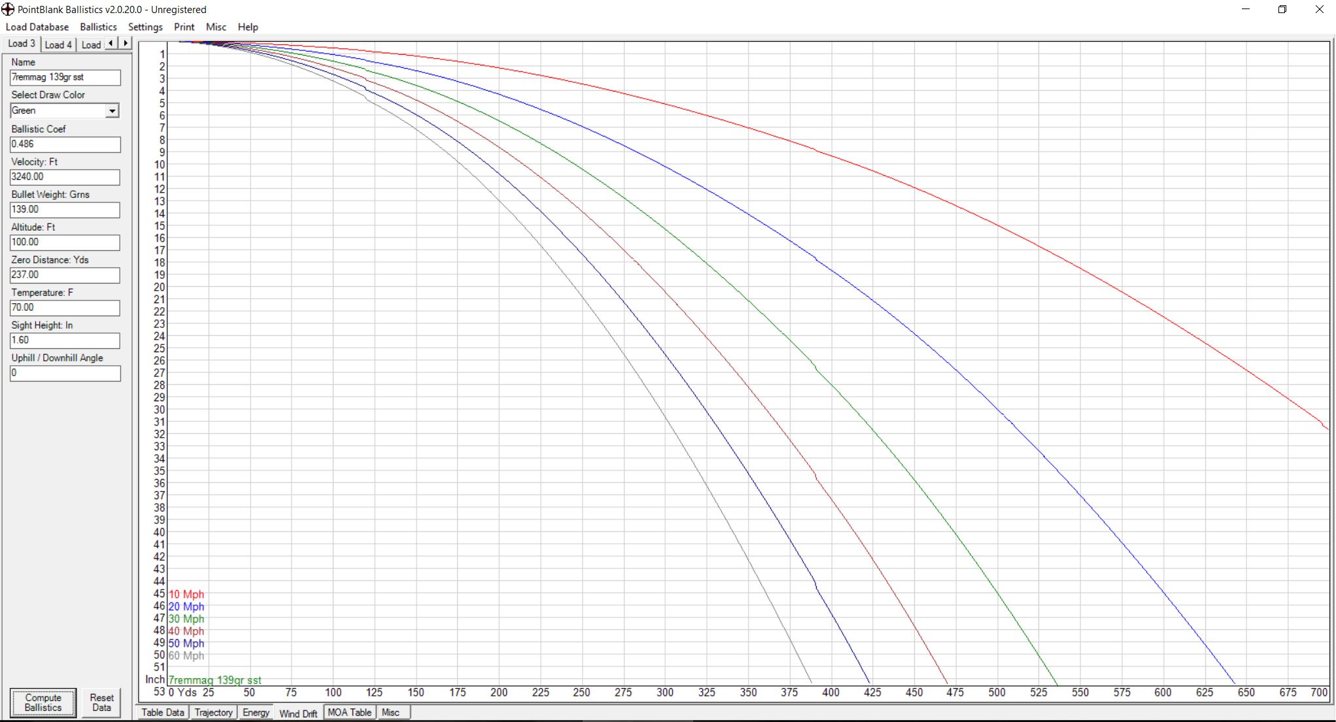Switch to the Load 3 tab

(22, 44)
